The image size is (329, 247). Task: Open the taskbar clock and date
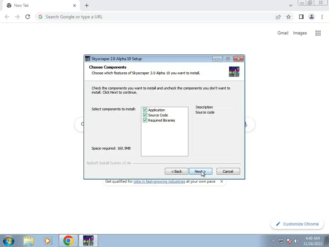click(x=313, y=241)
